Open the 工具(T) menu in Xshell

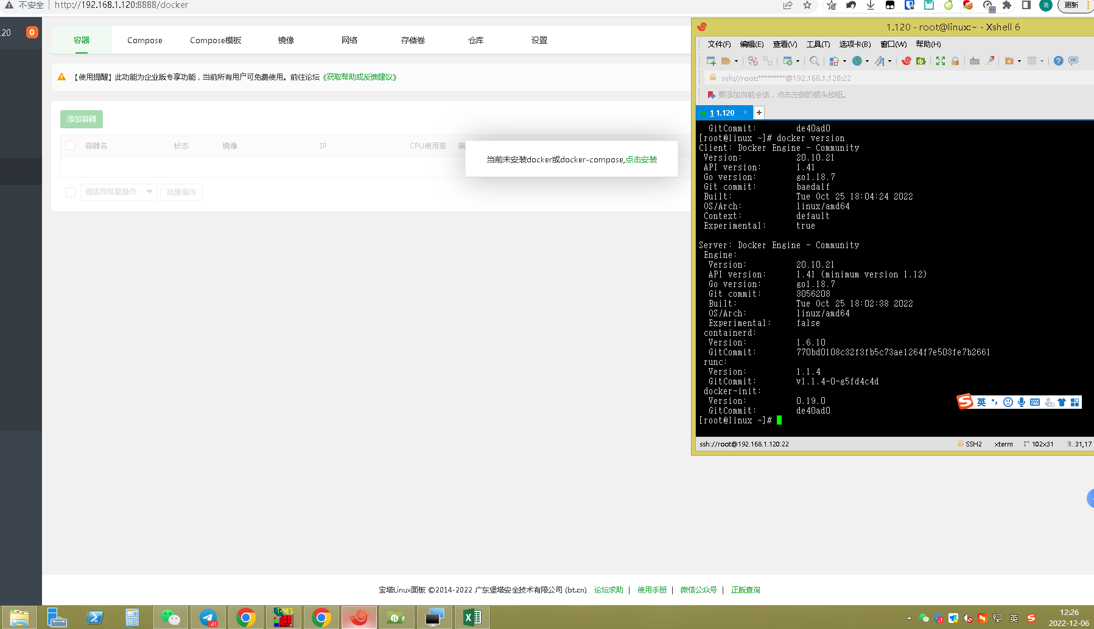818,44
